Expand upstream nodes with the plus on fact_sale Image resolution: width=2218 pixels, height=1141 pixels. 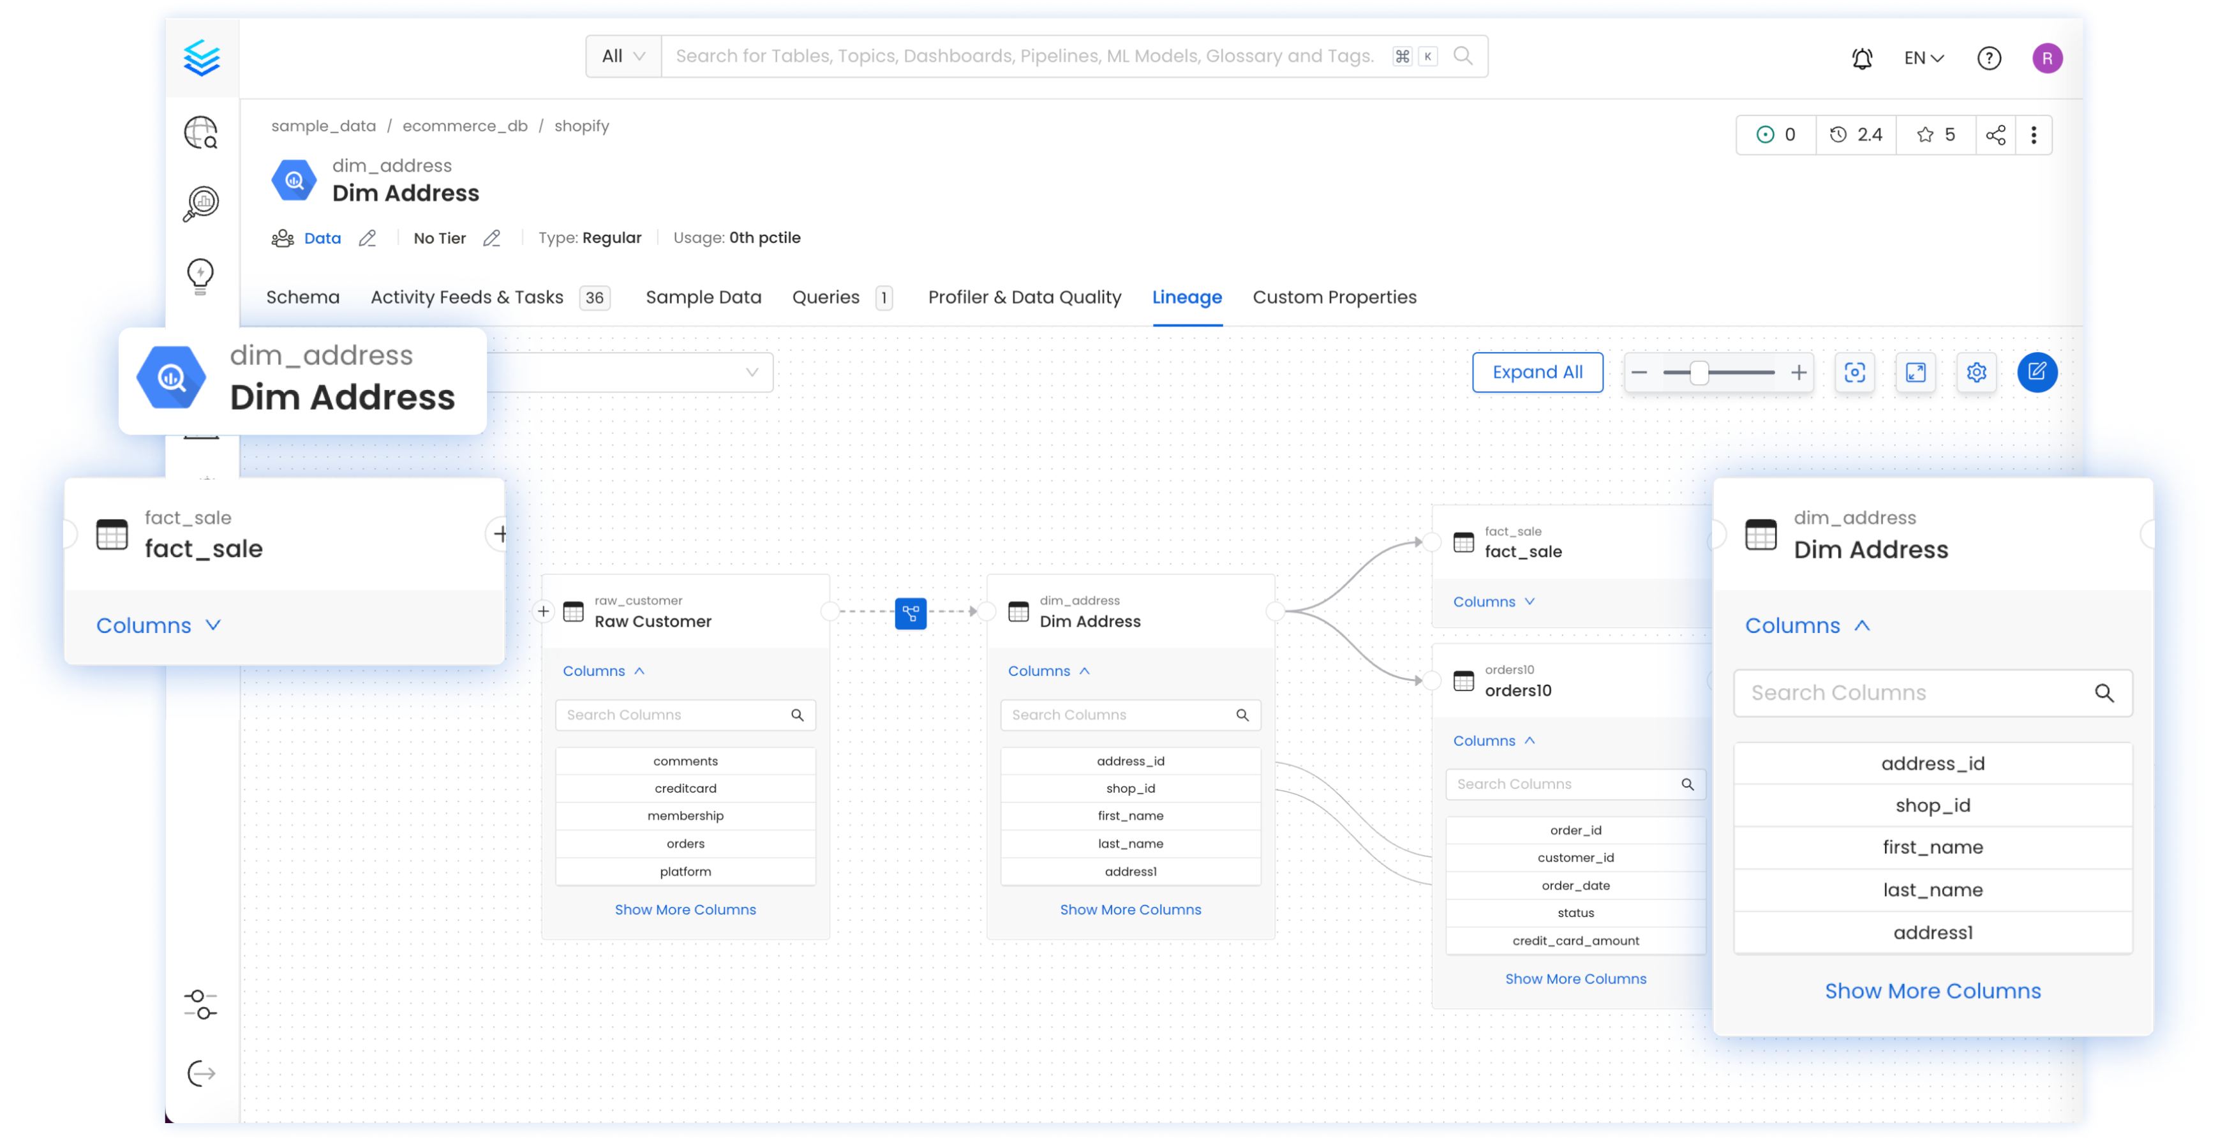[x=500, y=533]
